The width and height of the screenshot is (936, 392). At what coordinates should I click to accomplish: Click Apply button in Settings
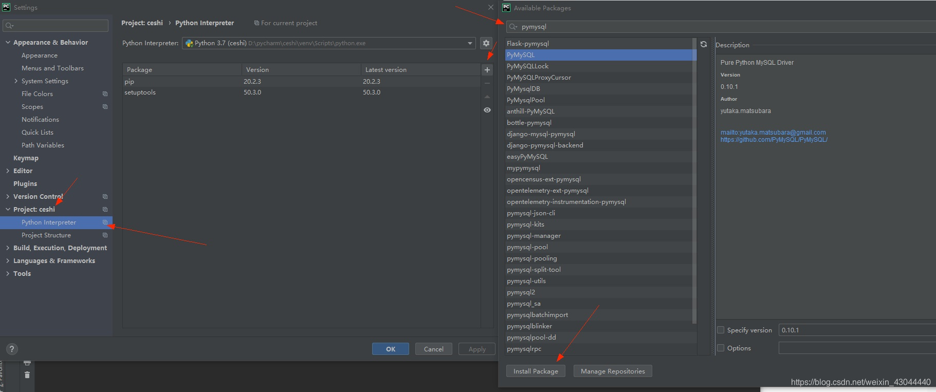coord(477,349)
